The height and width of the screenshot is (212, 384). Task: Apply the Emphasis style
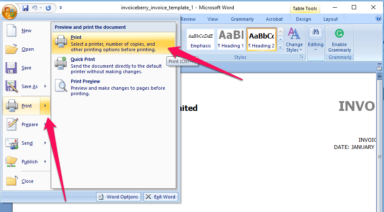201,39
